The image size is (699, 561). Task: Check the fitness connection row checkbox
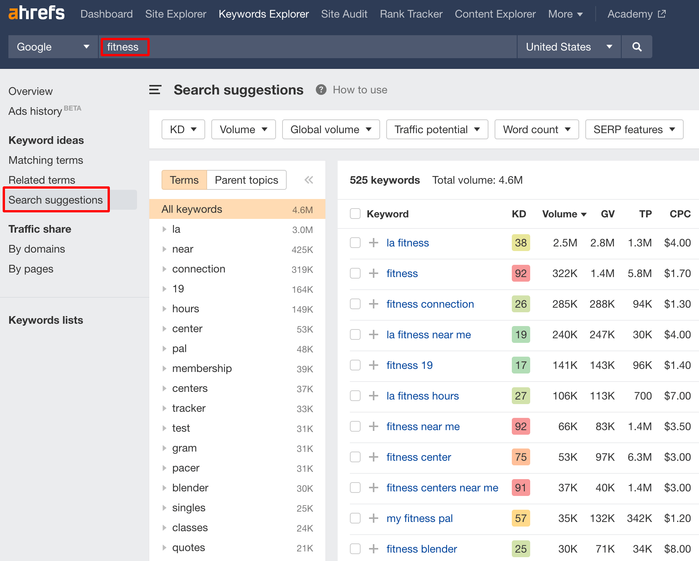pos(355,304)
